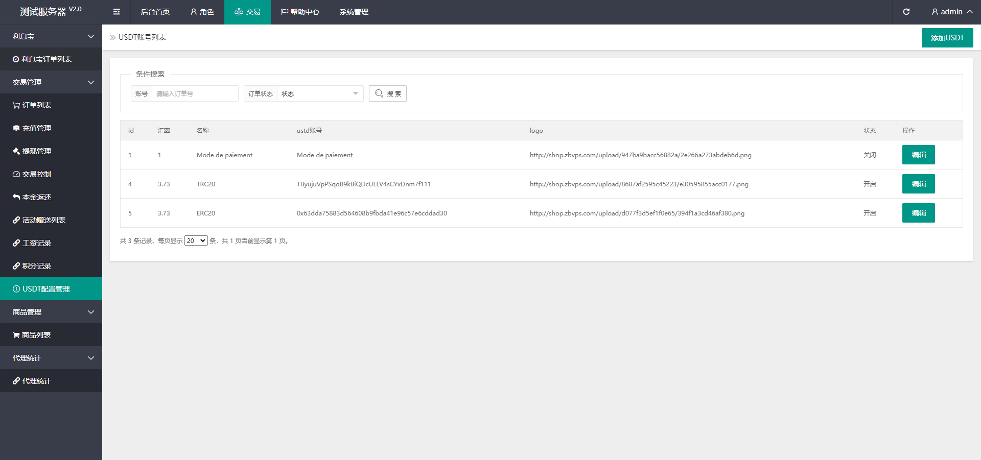
Task: Click the 搜索 button
Action: point(388,93)
